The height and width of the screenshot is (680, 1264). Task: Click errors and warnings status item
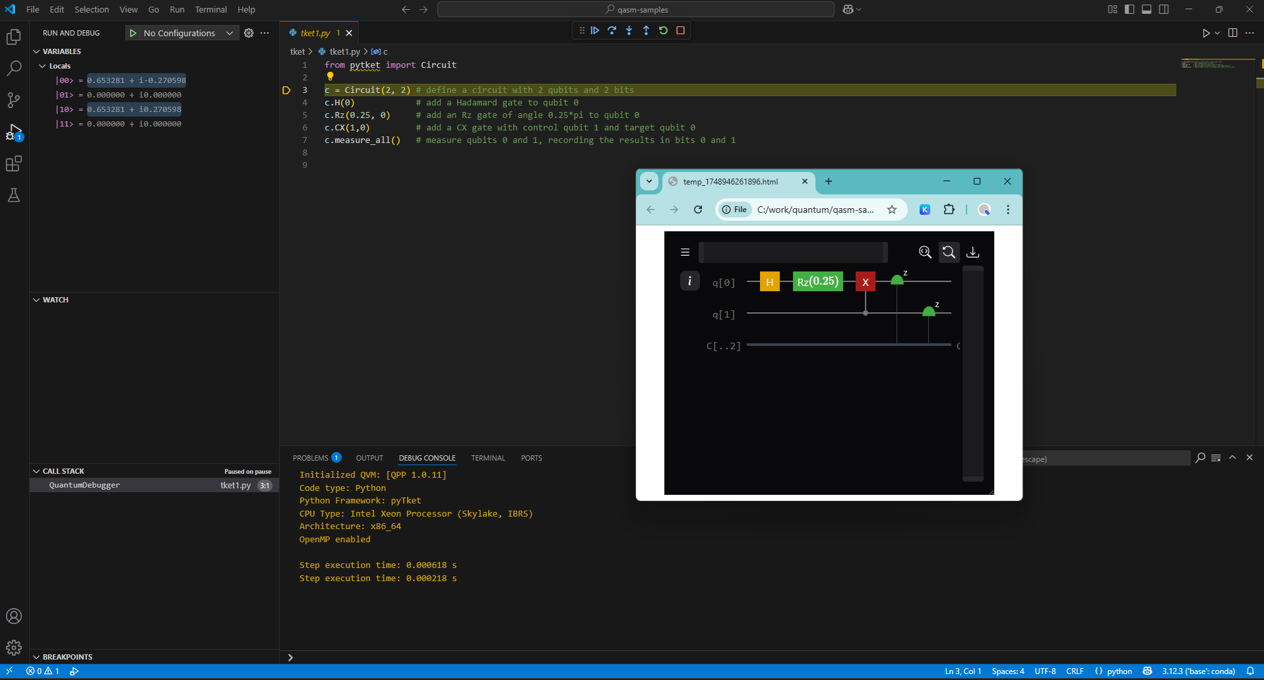click(x=43, y=671)
